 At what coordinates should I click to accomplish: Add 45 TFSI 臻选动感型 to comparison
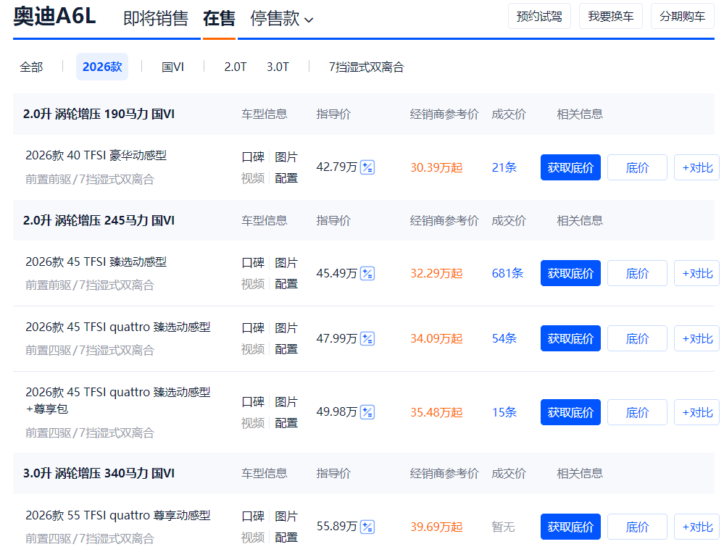point(696,273)
